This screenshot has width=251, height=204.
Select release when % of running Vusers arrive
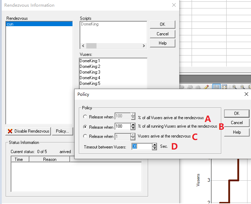click(85, 127)
